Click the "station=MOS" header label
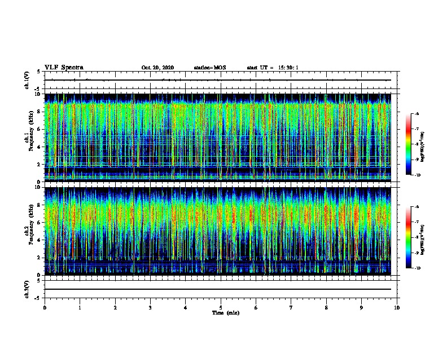Viewport: 447px width, 345px height. point(210,68)
